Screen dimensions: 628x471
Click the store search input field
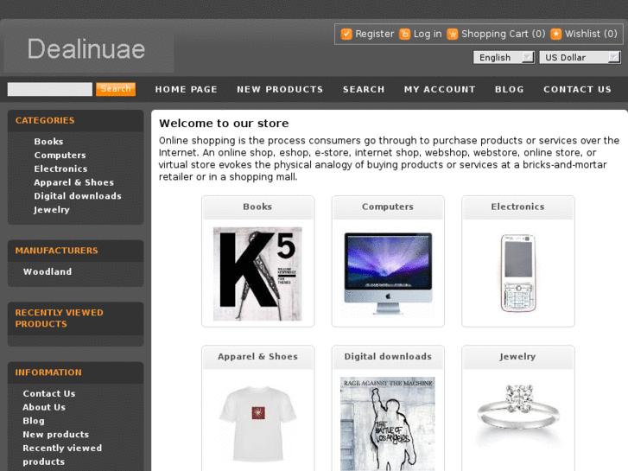tap(49, 89)
